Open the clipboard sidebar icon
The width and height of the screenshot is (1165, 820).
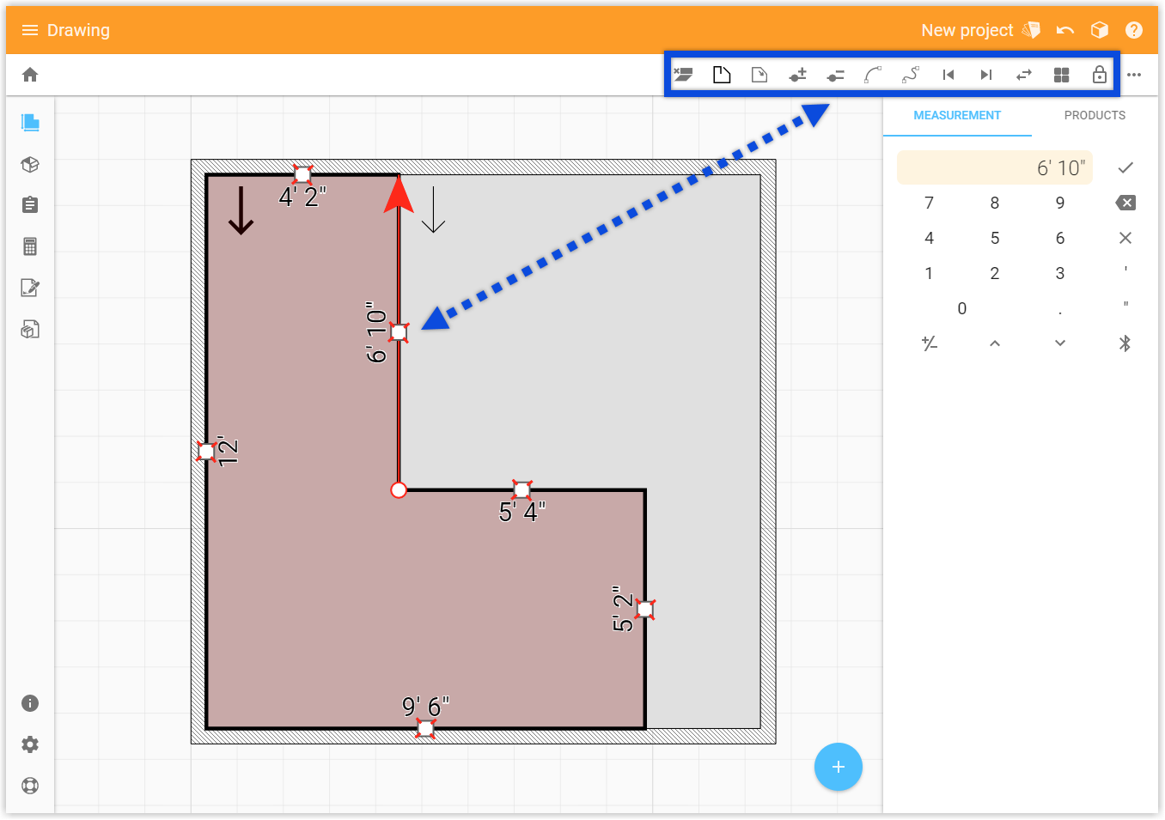tap(30, 204)
